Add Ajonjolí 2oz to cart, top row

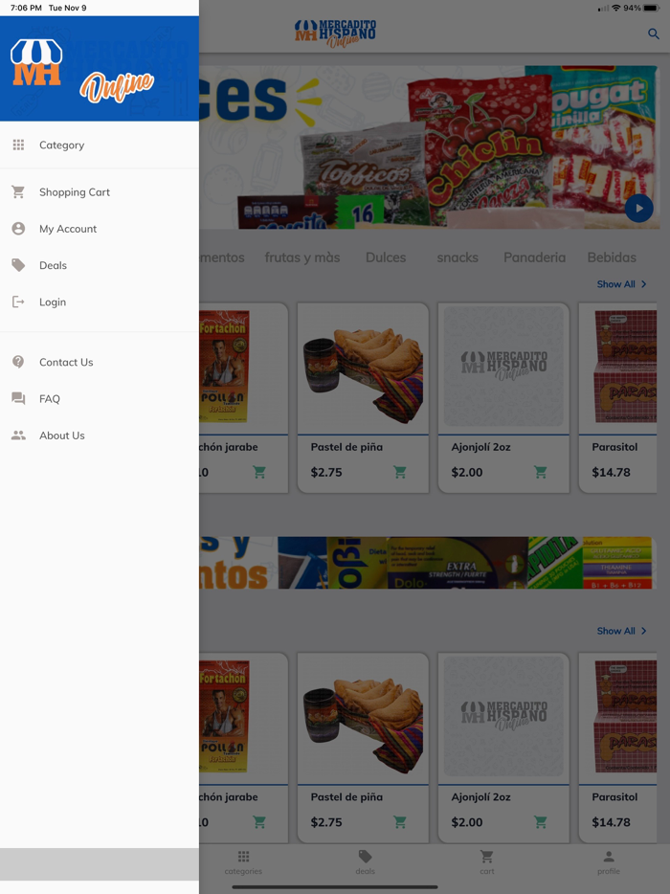[541, 472]
